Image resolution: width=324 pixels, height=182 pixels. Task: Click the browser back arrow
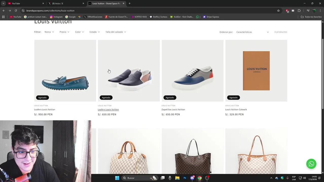pos(4,11)
